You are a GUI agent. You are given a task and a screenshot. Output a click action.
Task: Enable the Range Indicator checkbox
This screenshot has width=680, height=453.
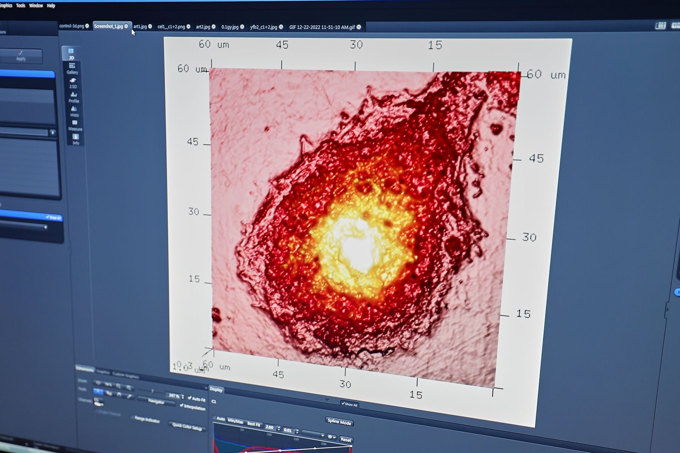(133, 418)
